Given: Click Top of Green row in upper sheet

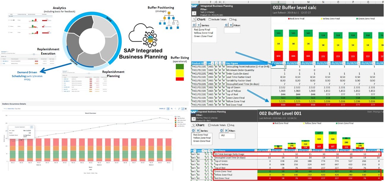Looking at the screenshot, I should [x=287, y=88].
